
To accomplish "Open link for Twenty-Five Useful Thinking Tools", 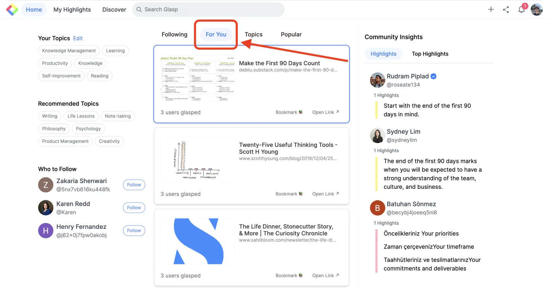I will (326, 194).
